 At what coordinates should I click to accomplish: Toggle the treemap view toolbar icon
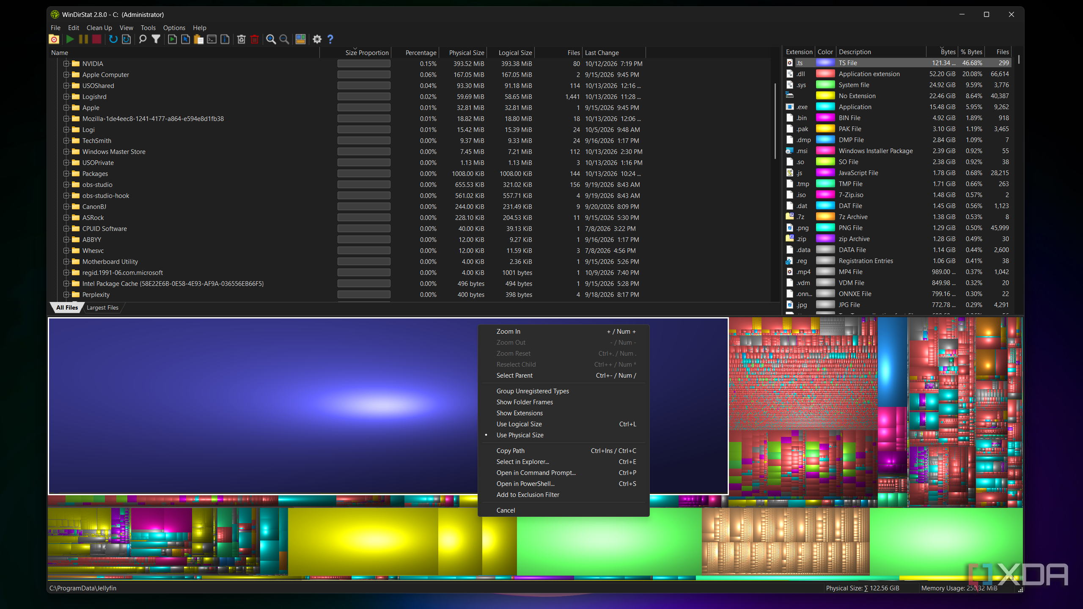coord(300,39)
